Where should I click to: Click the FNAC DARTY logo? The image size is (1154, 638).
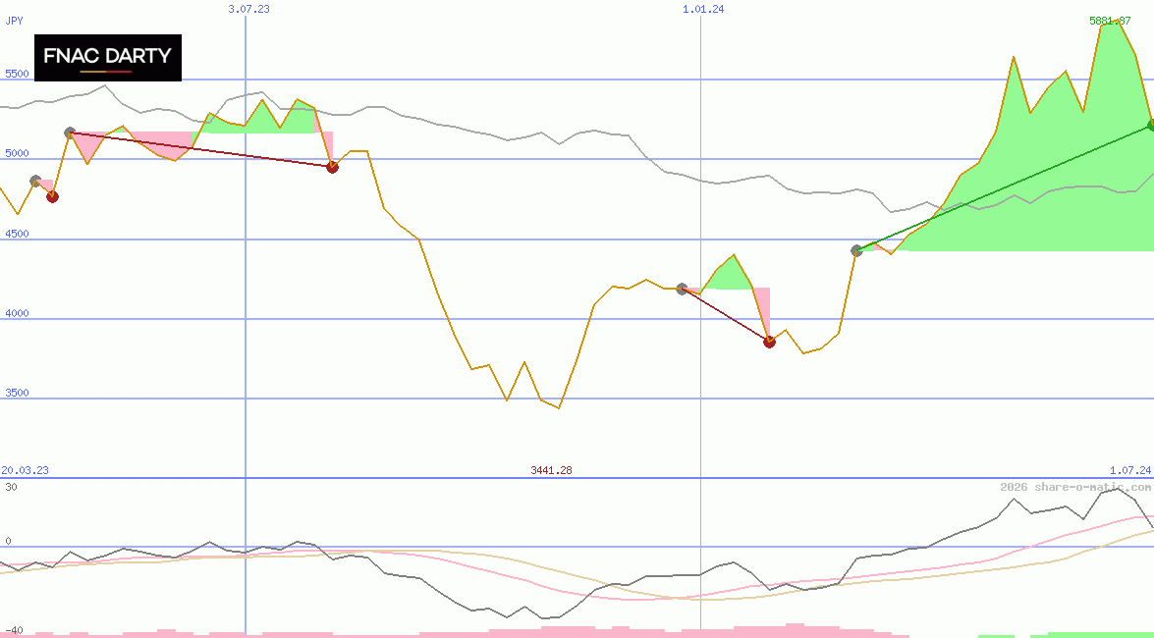(x=108, y=58)
